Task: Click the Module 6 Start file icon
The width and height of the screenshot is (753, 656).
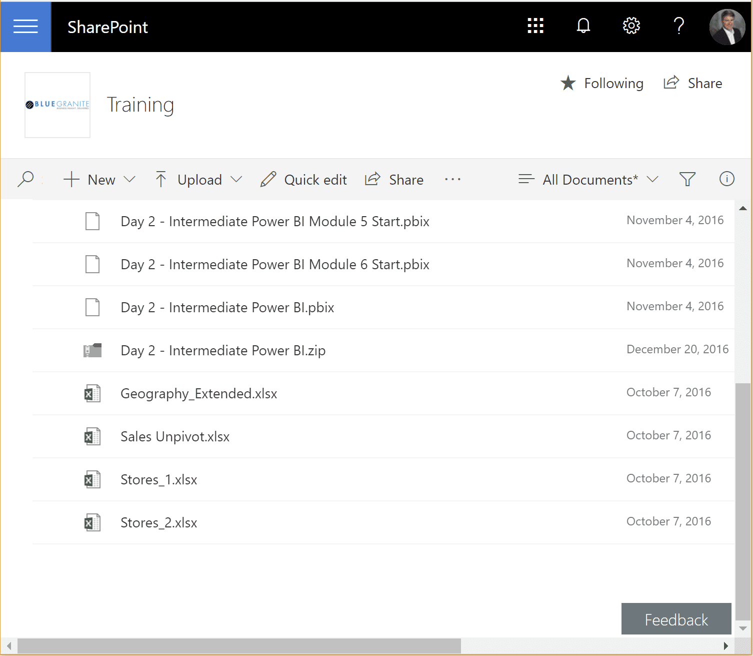Action: click(92, 264)
